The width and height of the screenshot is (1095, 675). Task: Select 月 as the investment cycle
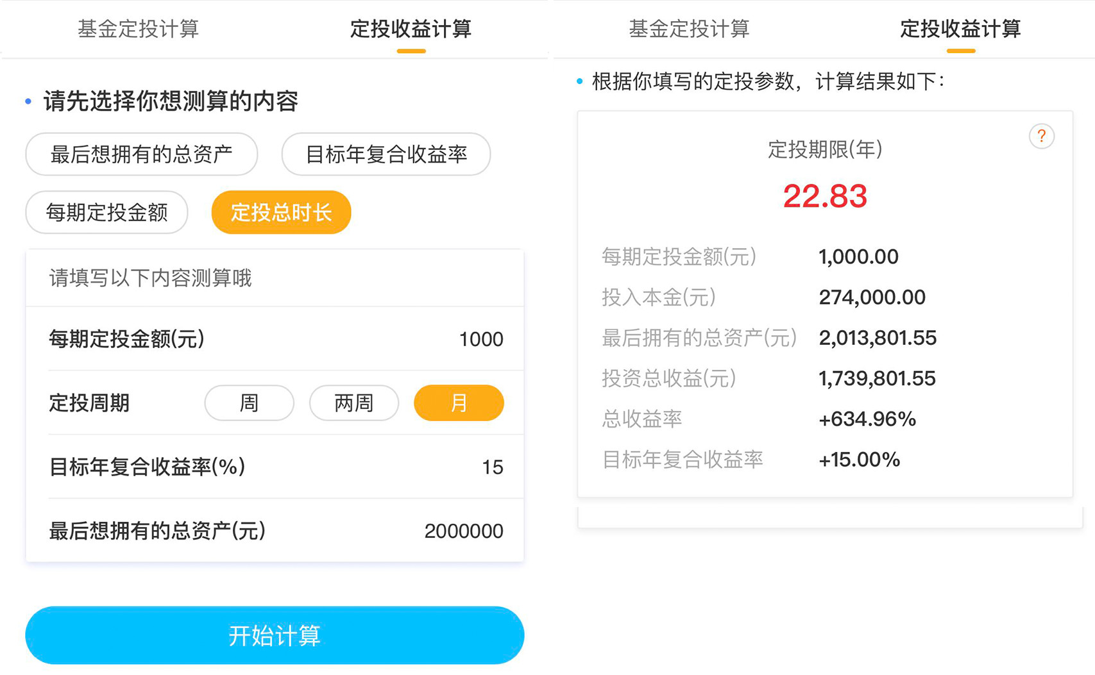click(459, 403)
